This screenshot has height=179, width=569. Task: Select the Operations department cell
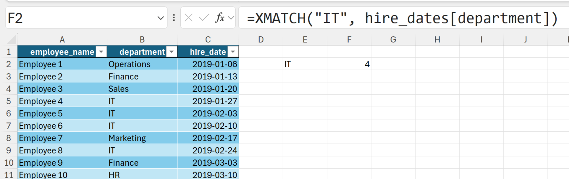pos(142,64)
